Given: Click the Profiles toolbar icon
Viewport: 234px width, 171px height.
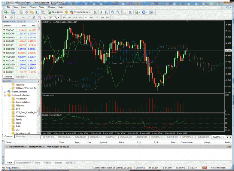Looking at the screenshot, I should pyautogui.click(x=13, y=12).
